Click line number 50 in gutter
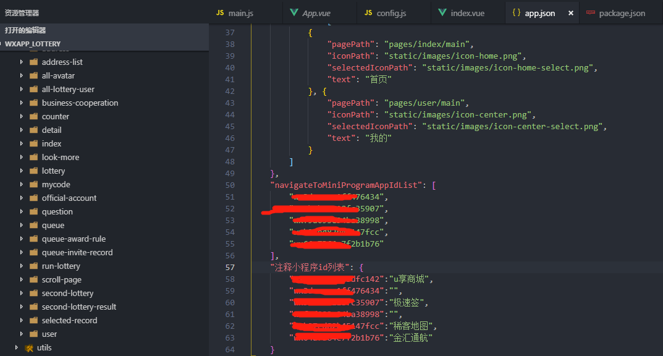663x356 pixels. pyautogui.click(x=230, y=185)
